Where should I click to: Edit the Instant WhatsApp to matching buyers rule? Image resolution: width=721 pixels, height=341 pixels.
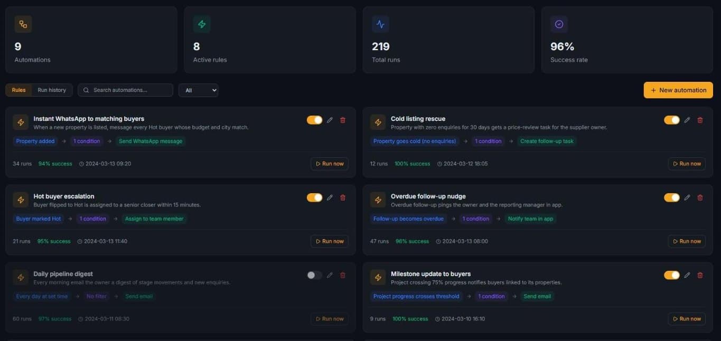[330, 120]
